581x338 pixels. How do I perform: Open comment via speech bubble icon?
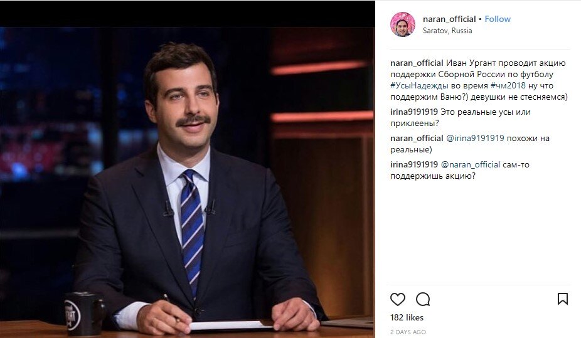point(423,299)
